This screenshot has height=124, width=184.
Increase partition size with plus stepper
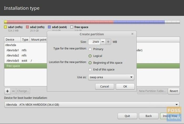108,42
